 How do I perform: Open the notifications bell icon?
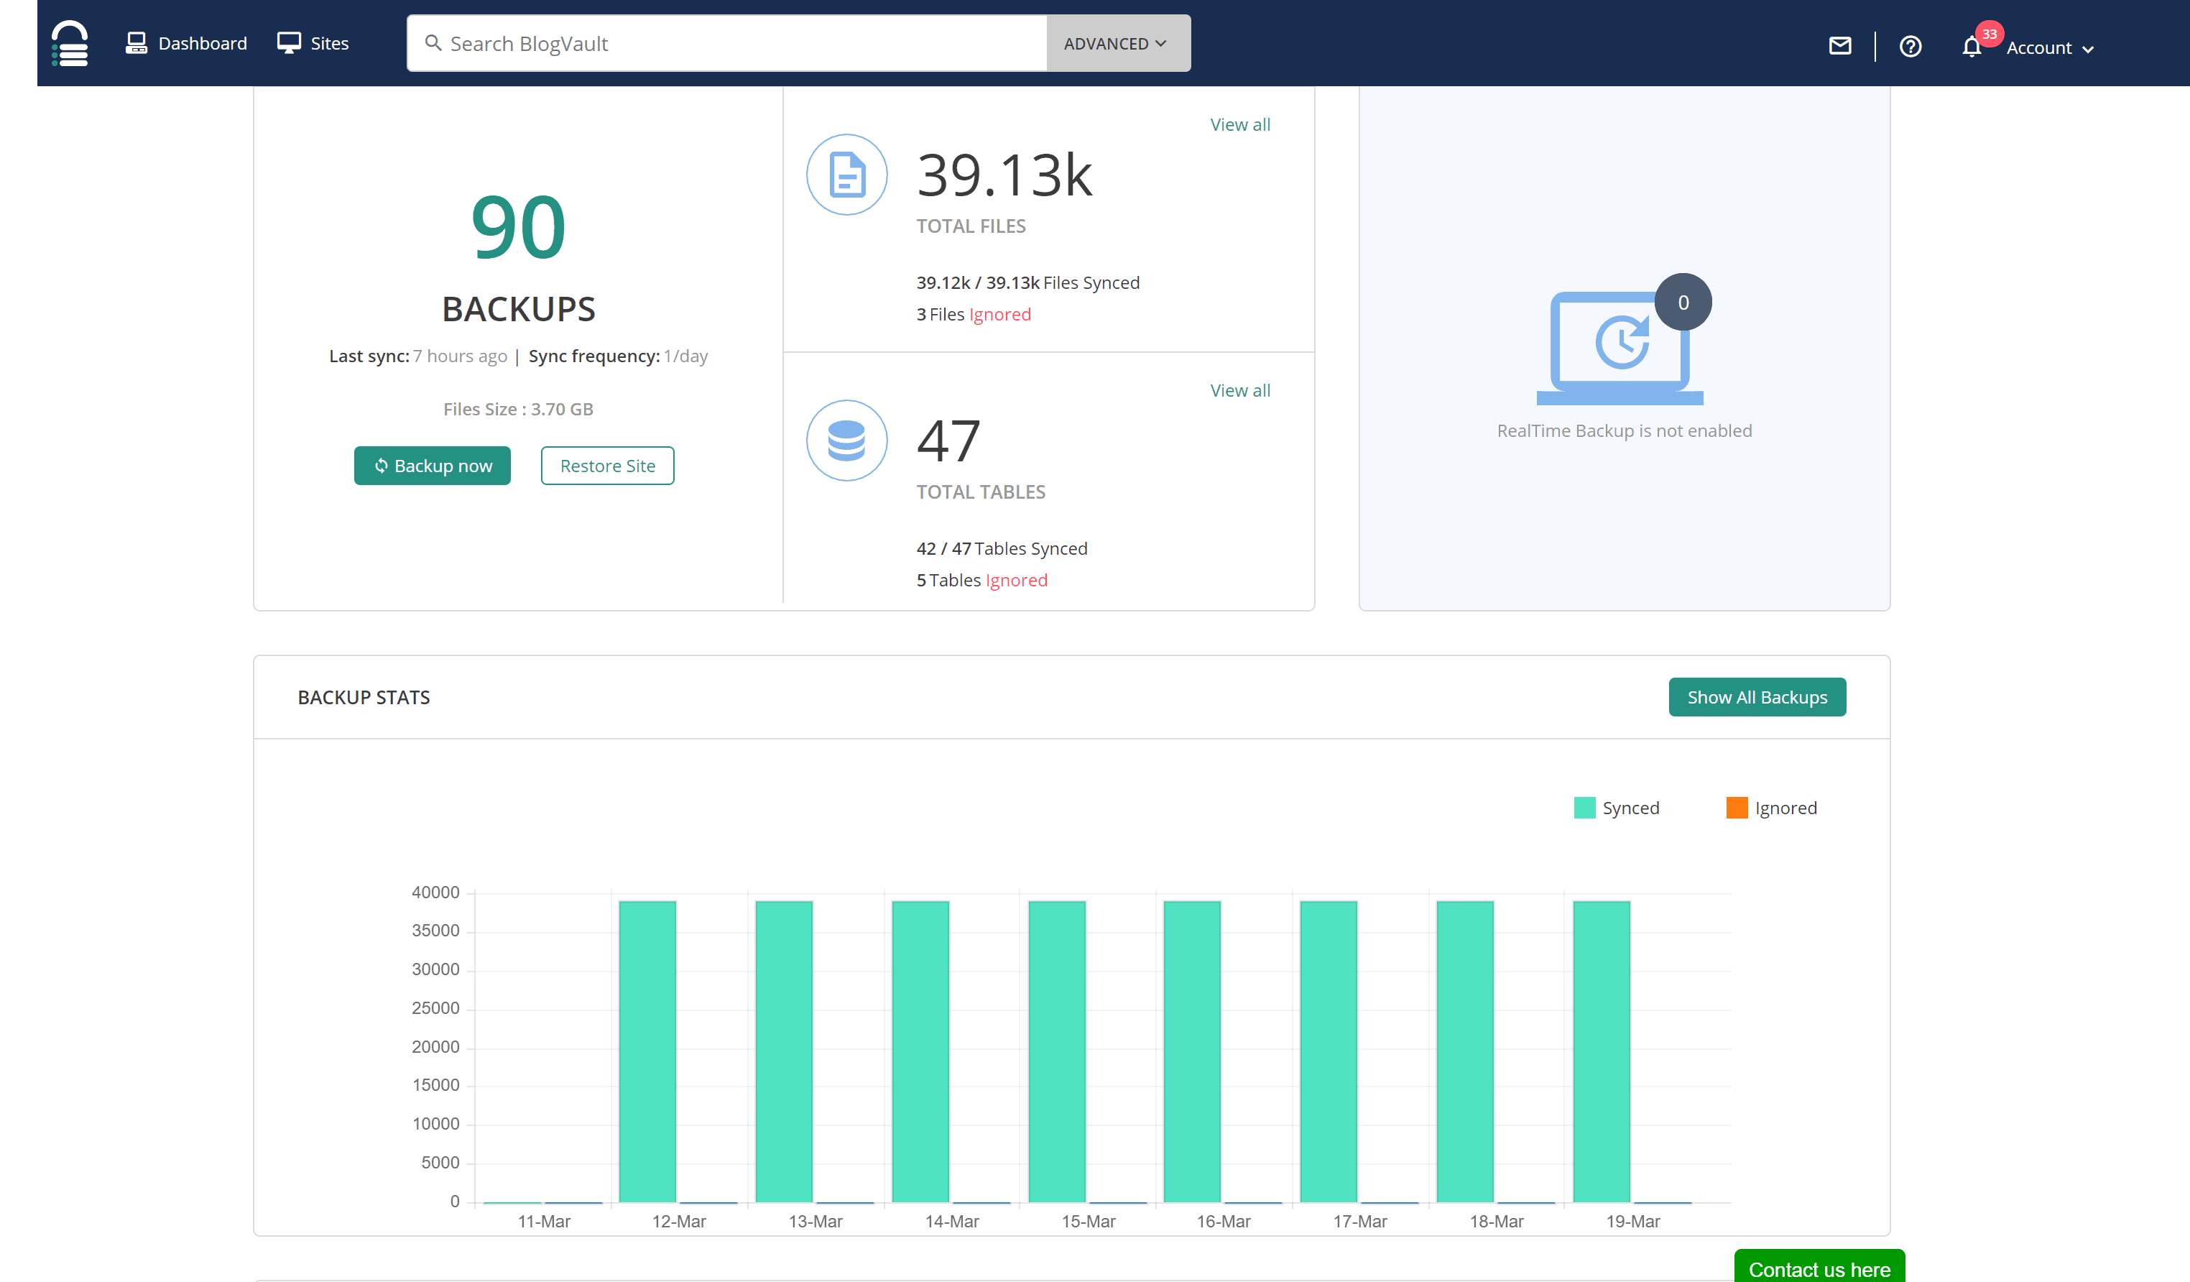coord(1971,47)
